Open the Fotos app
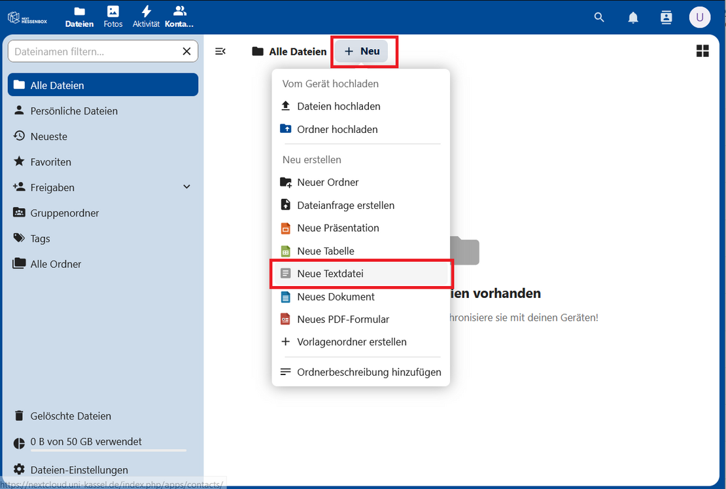The height and width of the screenshot is (489, 726). 112,17
